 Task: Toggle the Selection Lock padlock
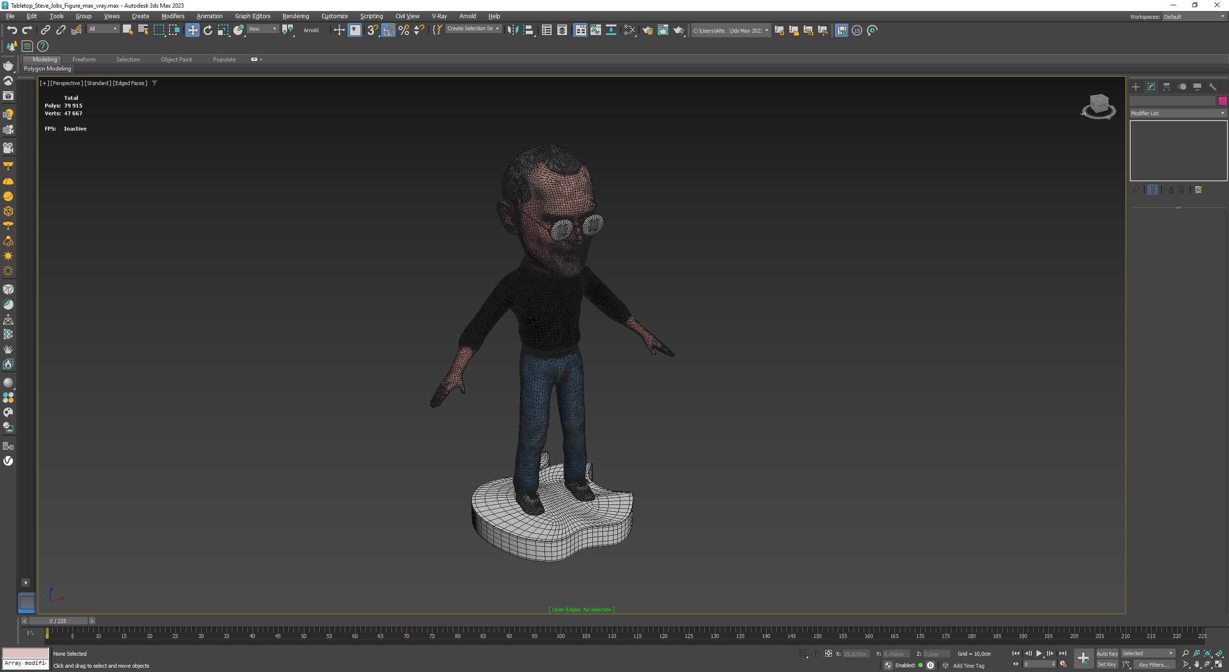point(816,654)
